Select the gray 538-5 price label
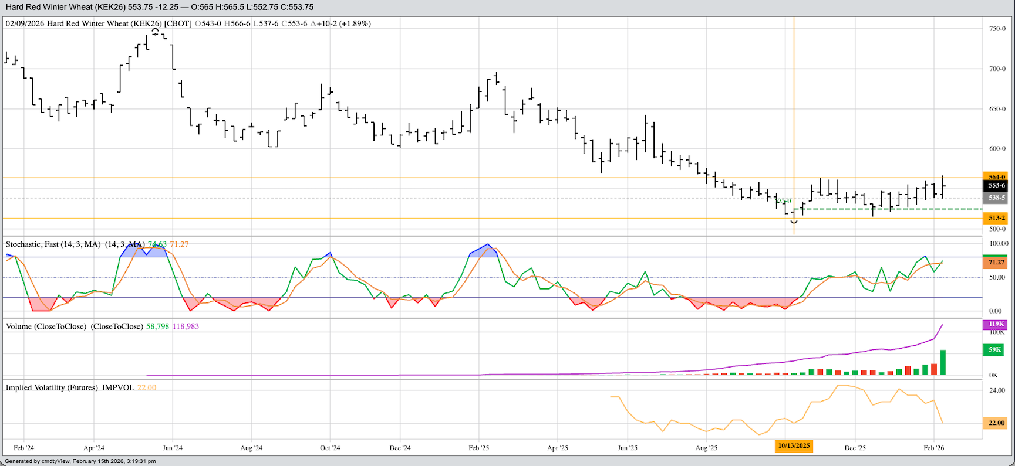The height and width of the screenshot is (466, 1015). pos(996,198)
